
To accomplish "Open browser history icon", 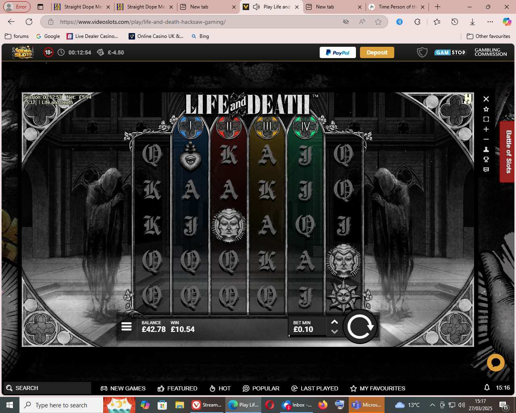I will pos(455,22).
